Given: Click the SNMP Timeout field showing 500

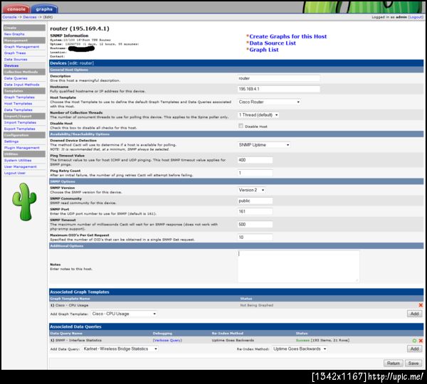Looking at the screenshot, I should coord(255,224).
